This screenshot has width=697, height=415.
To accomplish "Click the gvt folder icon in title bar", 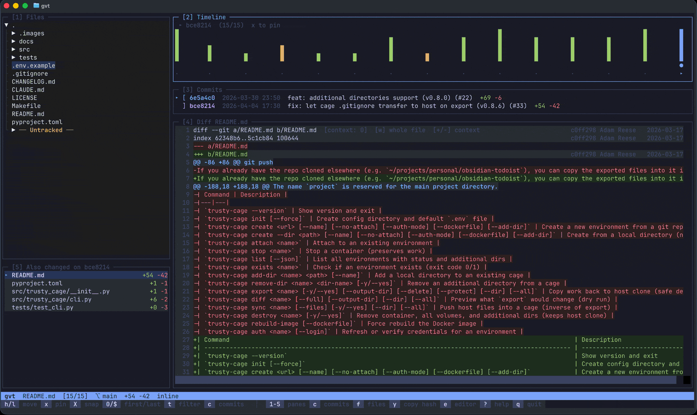I will coord(36,6).
